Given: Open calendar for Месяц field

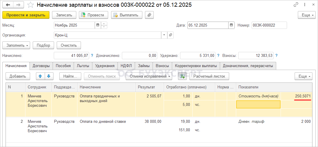Looking at the screenshot, I should point(98,25).
